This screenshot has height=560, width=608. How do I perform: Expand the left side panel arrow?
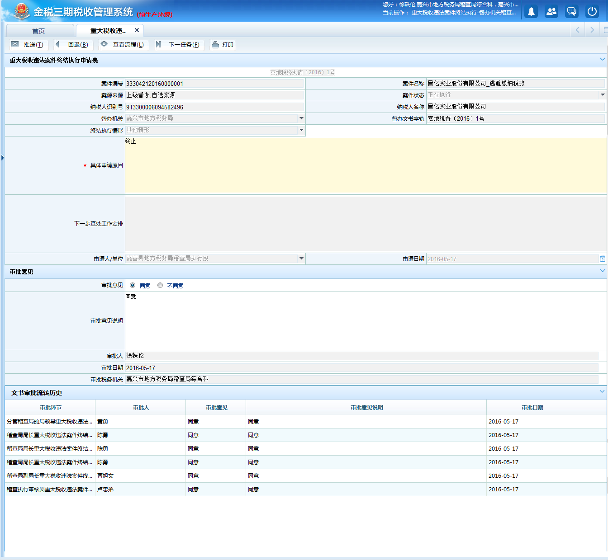click(2, 158)
